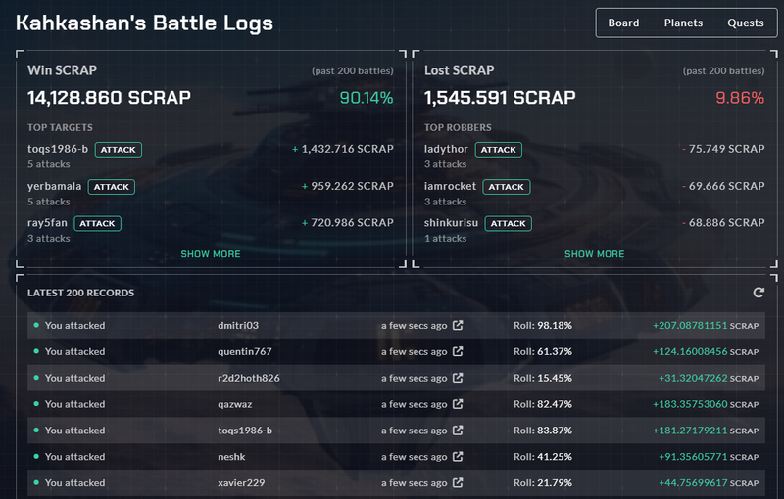784x499 pixels.
Task: Hit Attack beside ladythor
Action: click(x=498, y=150)
